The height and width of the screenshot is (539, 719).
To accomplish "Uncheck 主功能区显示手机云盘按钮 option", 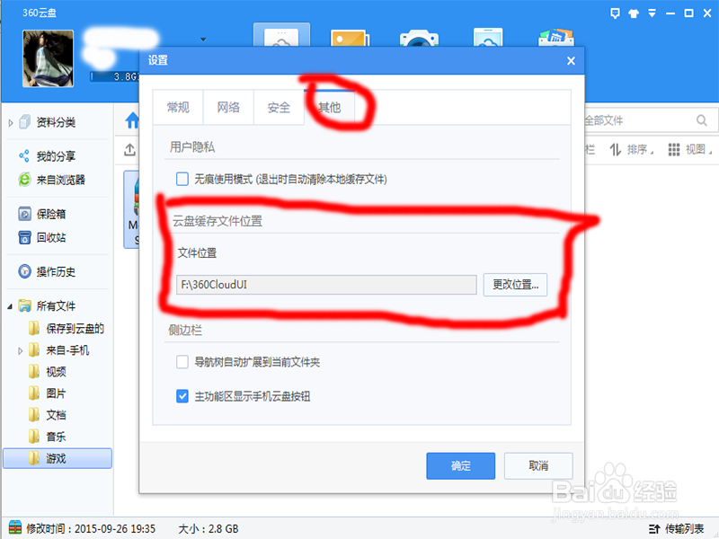I will 182,396.
